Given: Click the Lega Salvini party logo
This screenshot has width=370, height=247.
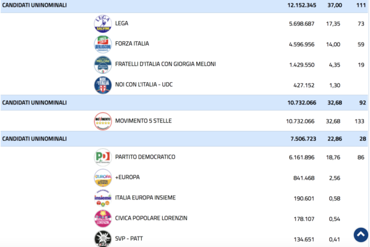Looking at the screenshot, I should (x=102, y=23).
